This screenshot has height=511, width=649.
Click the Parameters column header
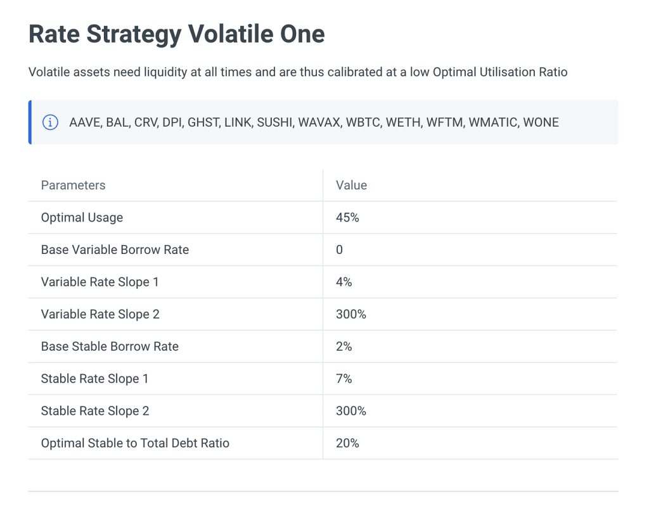(74, 186)
